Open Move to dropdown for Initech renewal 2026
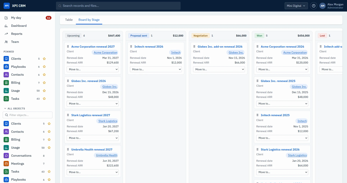The image size is (347, 183). [156, 69]
